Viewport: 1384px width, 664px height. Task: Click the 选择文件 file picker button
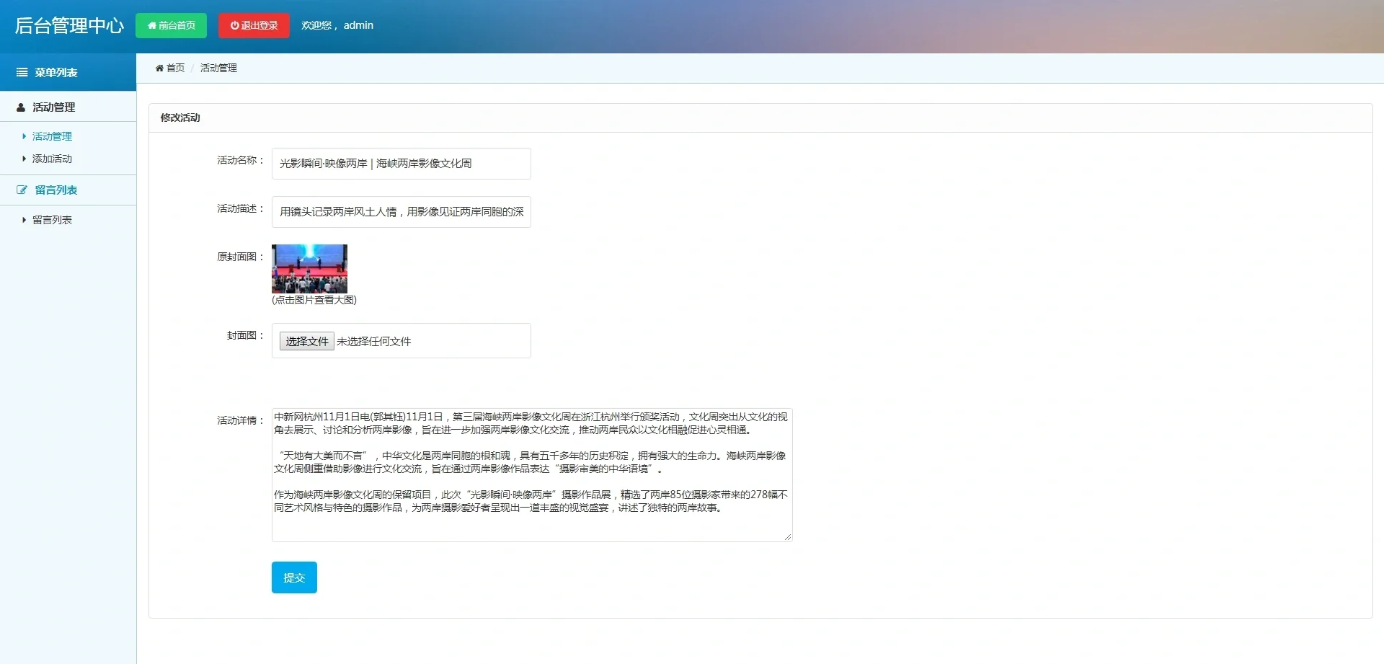coord(306,340)
